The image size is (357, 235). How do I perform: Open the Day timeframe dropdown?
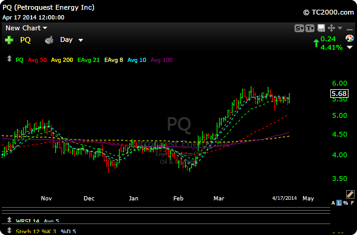(x=72, y=40)
